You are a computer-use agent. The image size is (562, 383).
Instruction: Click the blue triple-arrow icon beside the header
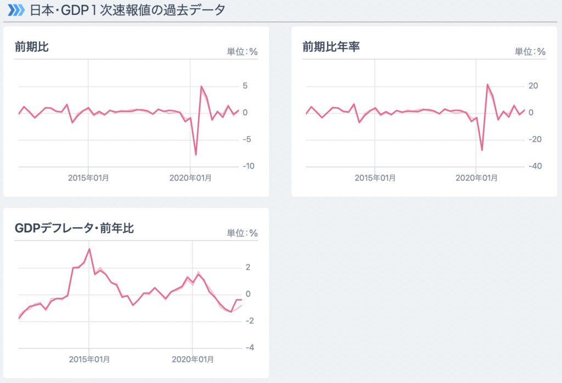click(15, 10)
